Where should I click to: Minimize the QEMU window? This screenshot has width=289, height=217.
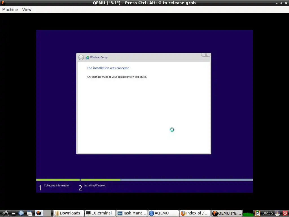pos(277,3)
